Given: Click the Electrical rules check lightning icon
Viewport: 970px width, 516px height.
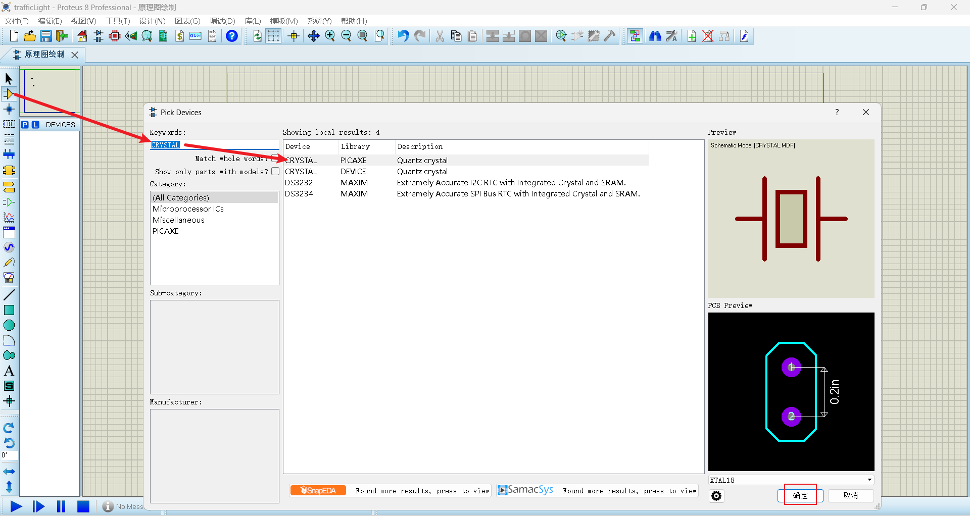Looking at the screenshot, I should point(744,36).
